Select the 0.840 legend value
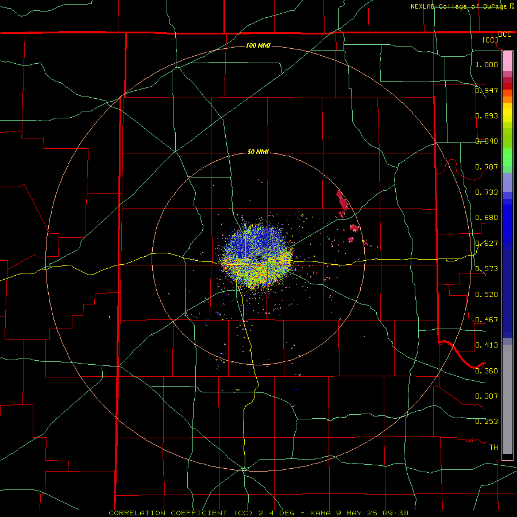This screenshot has width=517, height=517. click(487, 141)
